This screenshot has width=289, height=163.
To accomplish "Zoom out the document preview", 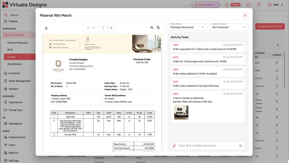I will [x=152, y=28].
